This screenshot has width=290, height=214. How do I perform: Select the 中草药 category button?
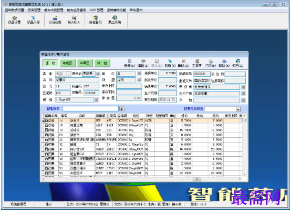(85, 63)
